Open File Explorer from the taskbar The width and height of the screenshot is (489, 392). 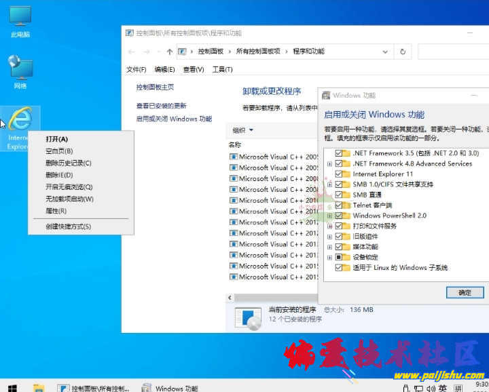point(39,388)
